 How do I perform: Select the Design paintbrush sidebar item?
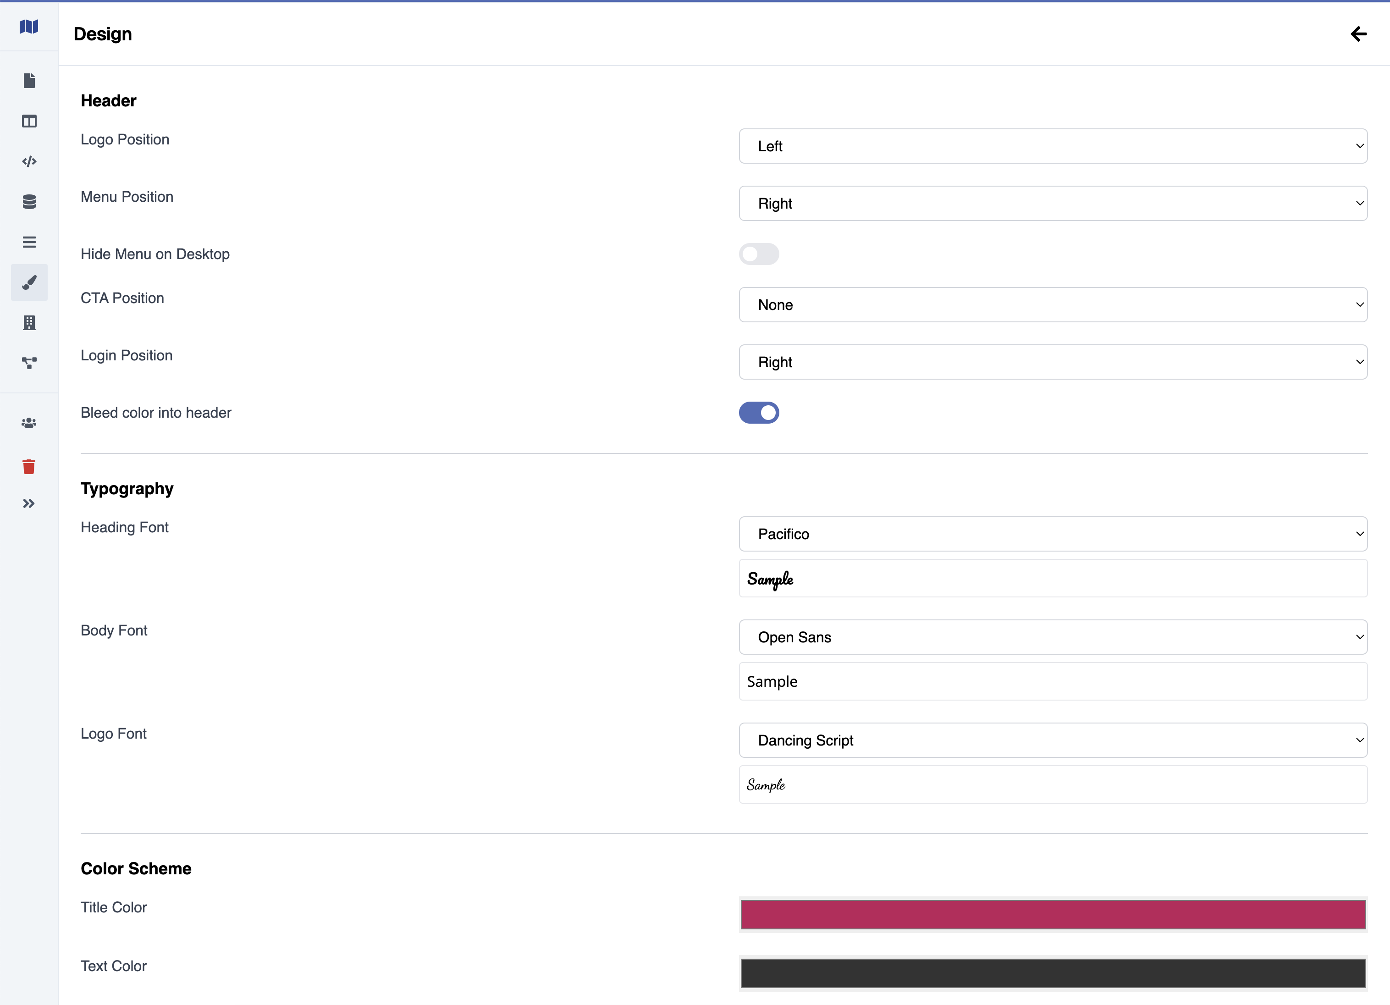[29, 282]
